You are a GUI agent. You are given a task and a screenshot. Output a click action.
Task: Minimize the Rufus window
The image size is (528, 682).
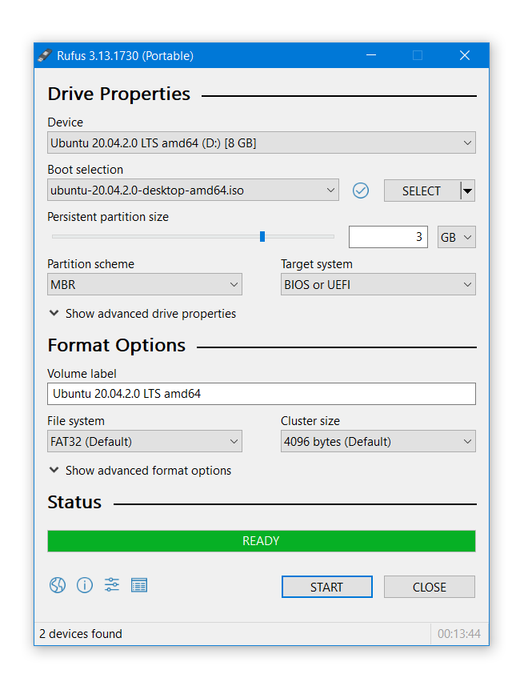371,55
